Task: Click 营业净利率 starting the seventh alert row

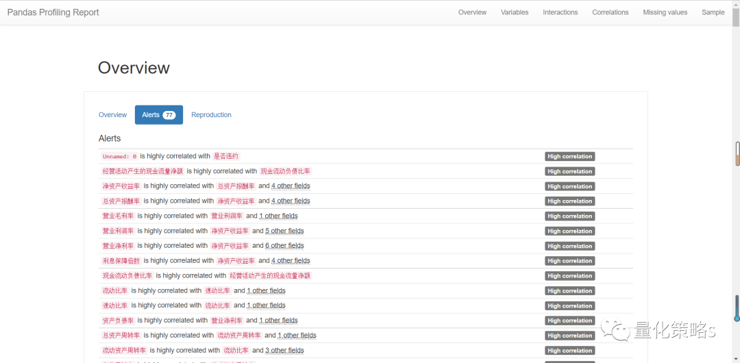Action: point(118,245)
